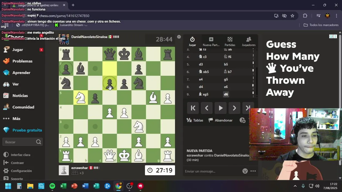Resign using the Abandonar flag
Screen dimensions: 342x192
point(221,120)
